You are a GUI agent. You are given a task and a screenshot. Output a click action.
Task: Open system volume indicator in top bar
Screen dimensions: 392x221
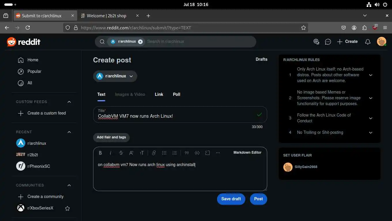coord(377,5)
